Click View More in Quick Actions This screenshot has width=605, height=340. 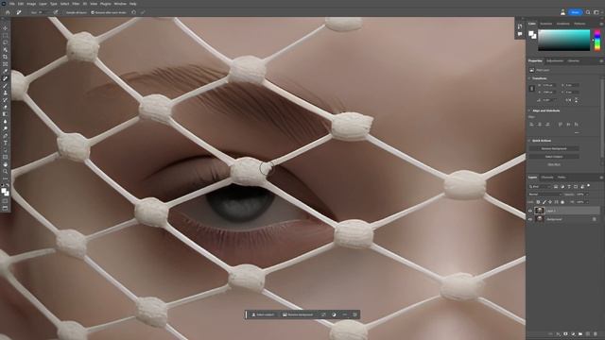tap(554, 164)
